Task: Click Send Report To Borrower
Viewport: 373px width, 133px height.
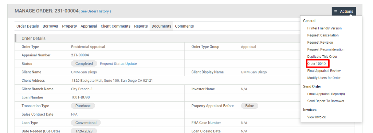Action: tap(325, 101)
